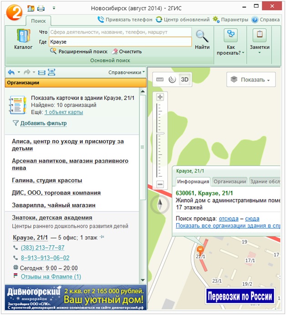Image resolution: width=286 pixels, height=315 pixels.
Task: Click the scrollbar up arrow in results list
Action: (x=143, y=91)
